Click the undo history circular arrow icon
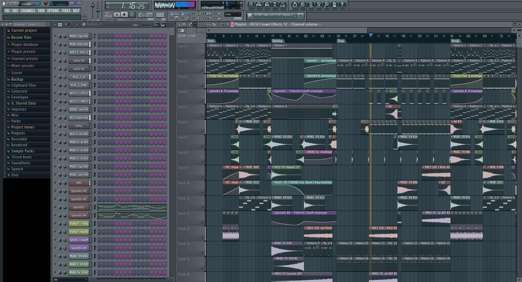The image size is (522, 282). [x=295, y=5]
